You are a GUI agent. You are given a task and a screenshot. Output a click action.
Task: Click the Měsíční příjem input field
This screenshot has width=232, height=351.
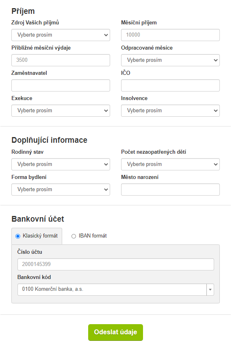click(x=170, y=35)
